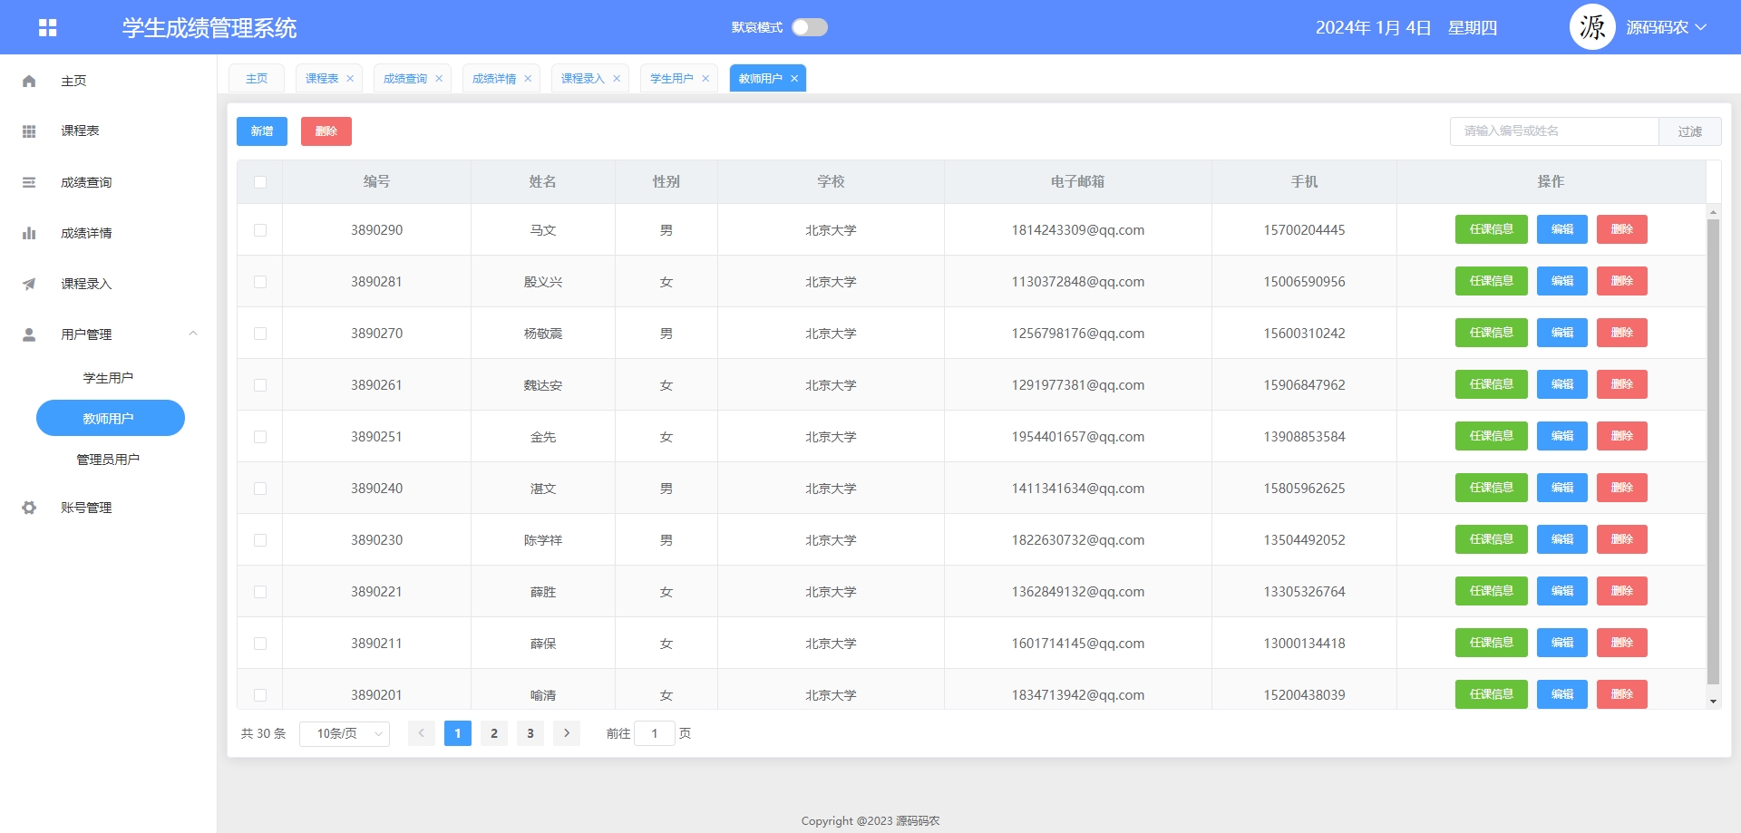This screenshot has width=1741, height=833.
Task: Go to page 3
Action: coord(530,733)
